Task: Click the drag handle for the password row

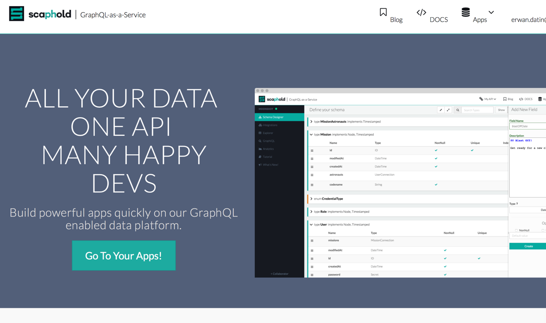Action: tap(312, 275)
